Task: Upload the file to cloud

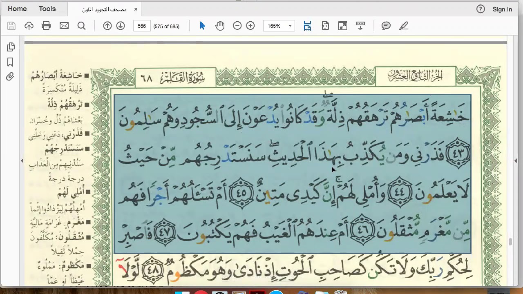Action: coord(29,26)
